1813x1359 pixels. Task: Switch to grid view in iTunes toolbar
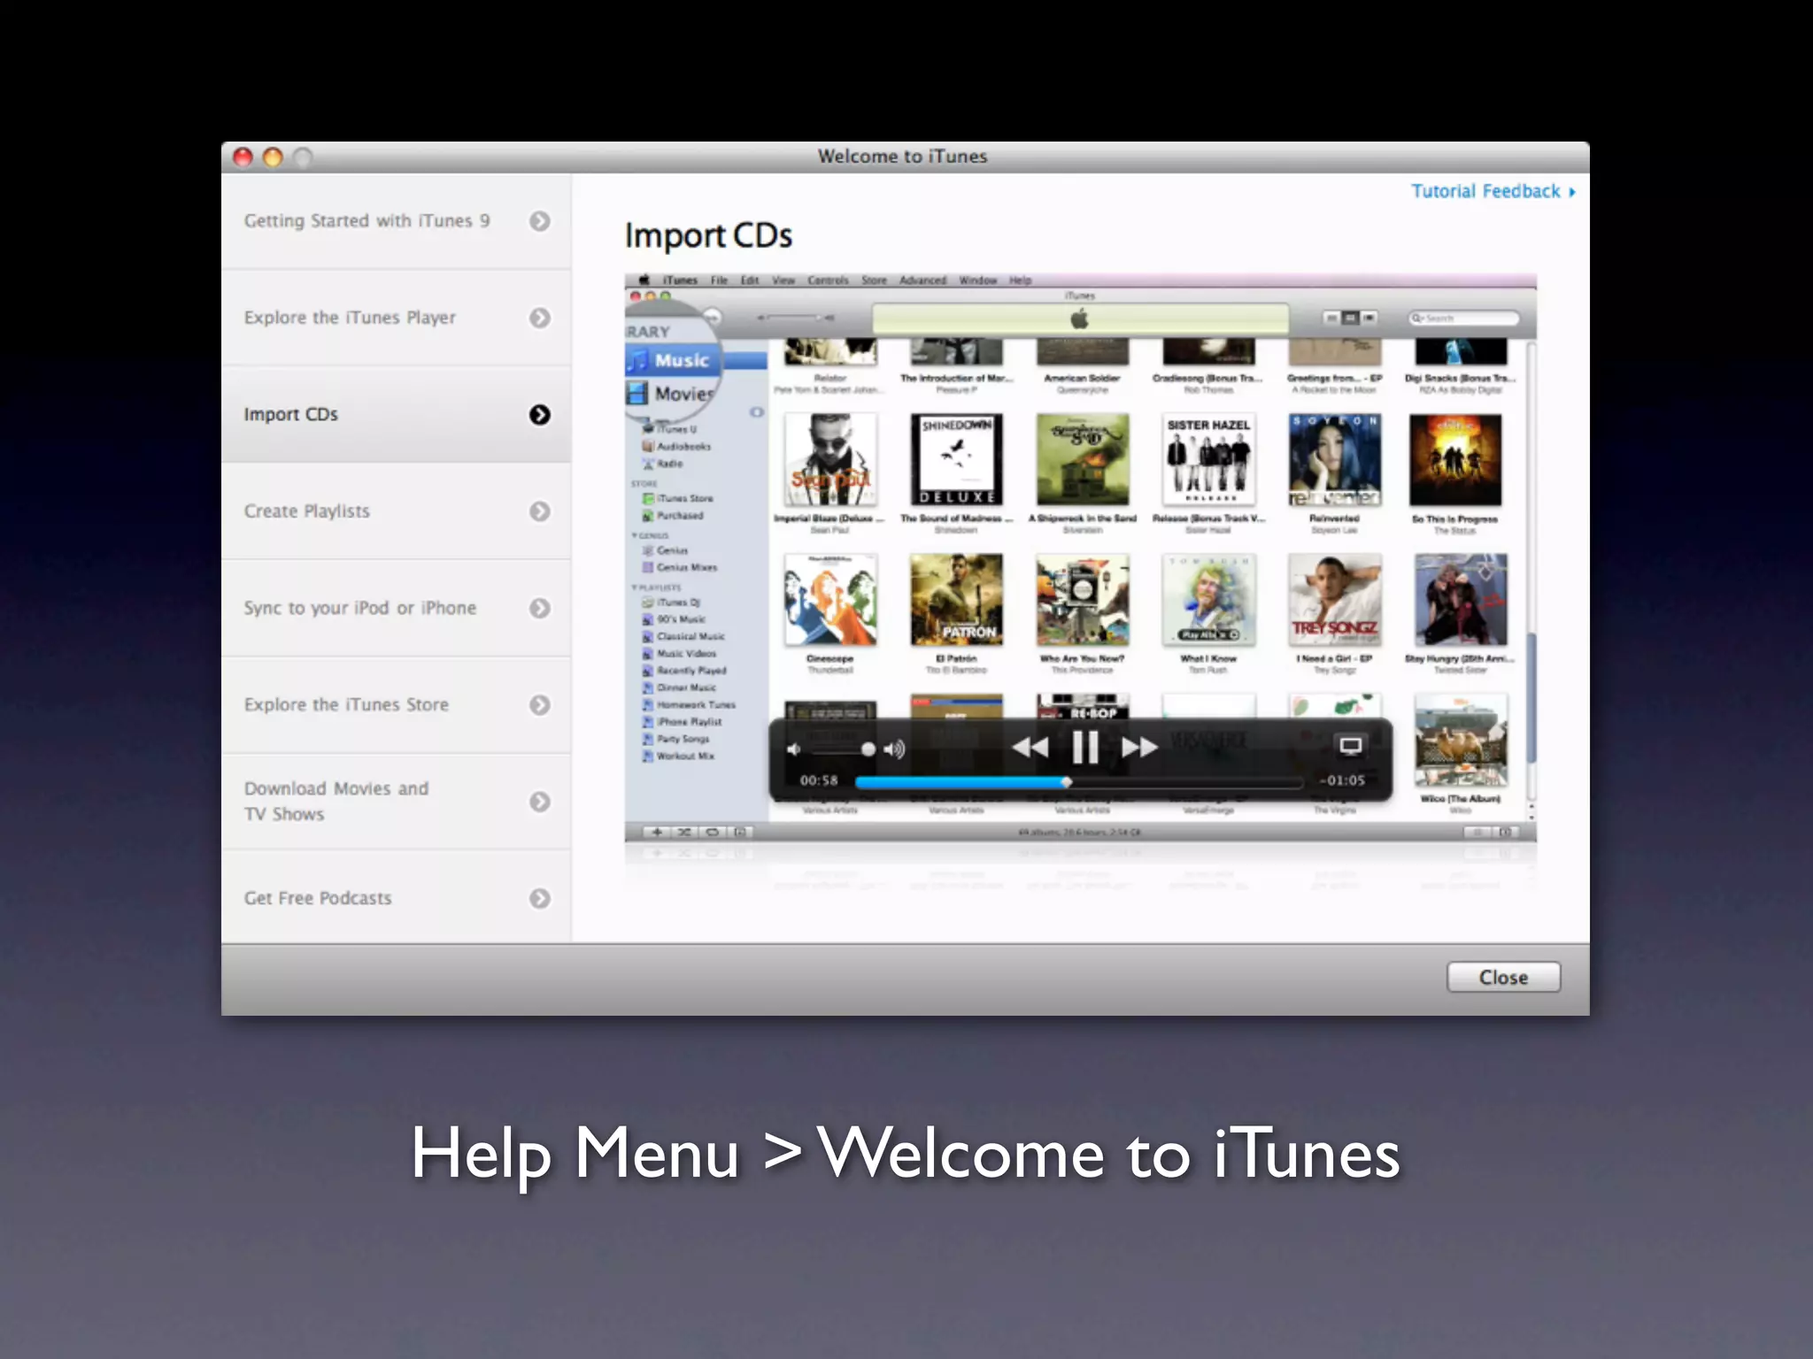click(x=1350, y=318)
